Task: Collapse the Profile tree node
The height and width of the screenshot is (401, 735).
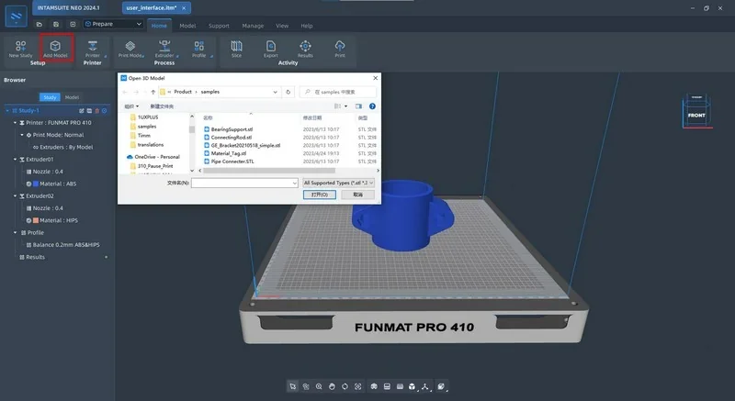Action: click(x=15, y=232)
